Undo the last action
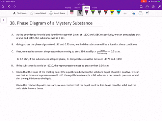Viewport: 162px width, 121px height. (9, 7)
